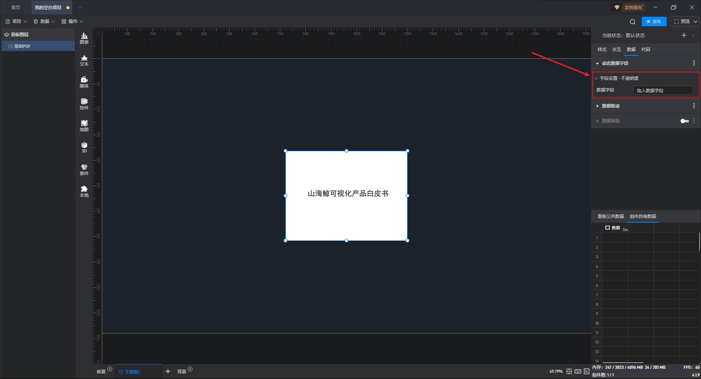Click the 发布 publish button
Screen dimensions: 701x379
point(654,22)
